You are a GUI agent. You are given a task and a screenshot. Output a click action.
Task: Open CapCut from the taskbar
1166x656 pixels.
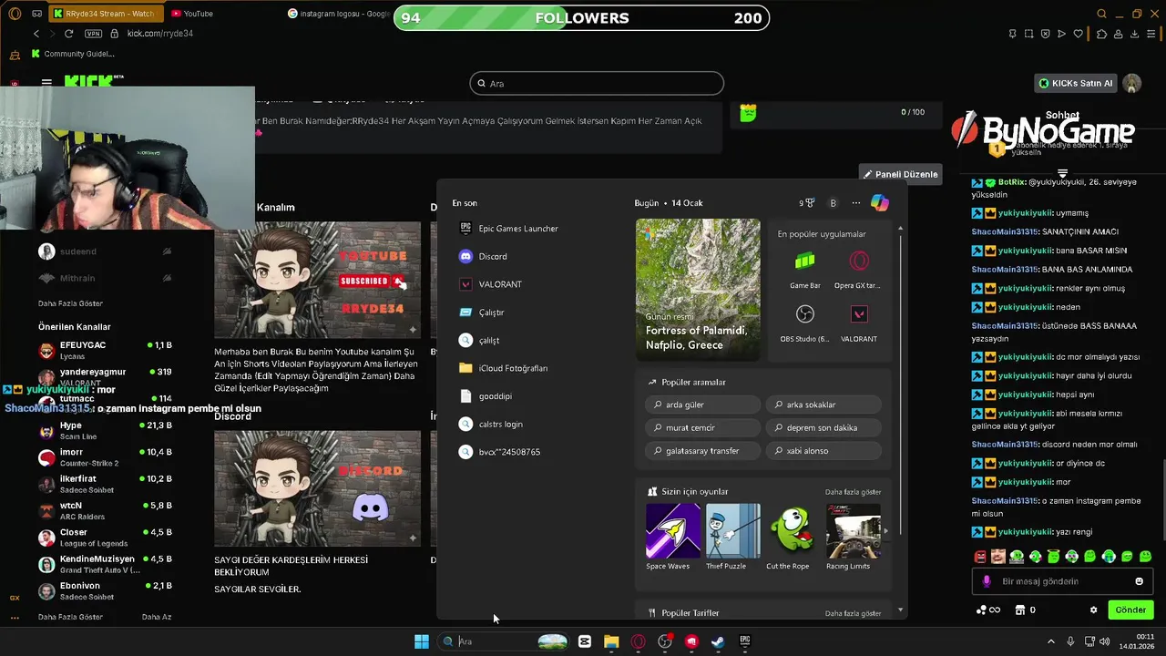[x=585, y=641]
